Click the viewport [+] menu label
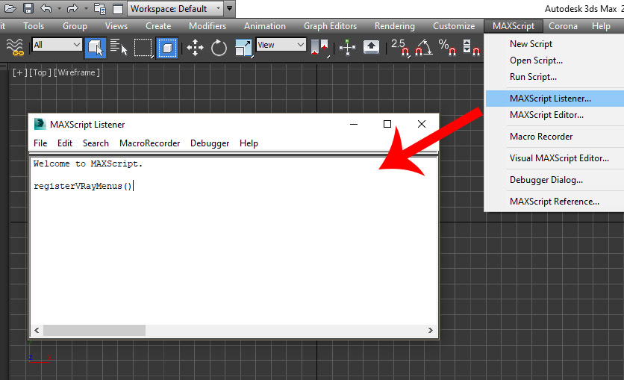The image size is (624, 380). 19,72
